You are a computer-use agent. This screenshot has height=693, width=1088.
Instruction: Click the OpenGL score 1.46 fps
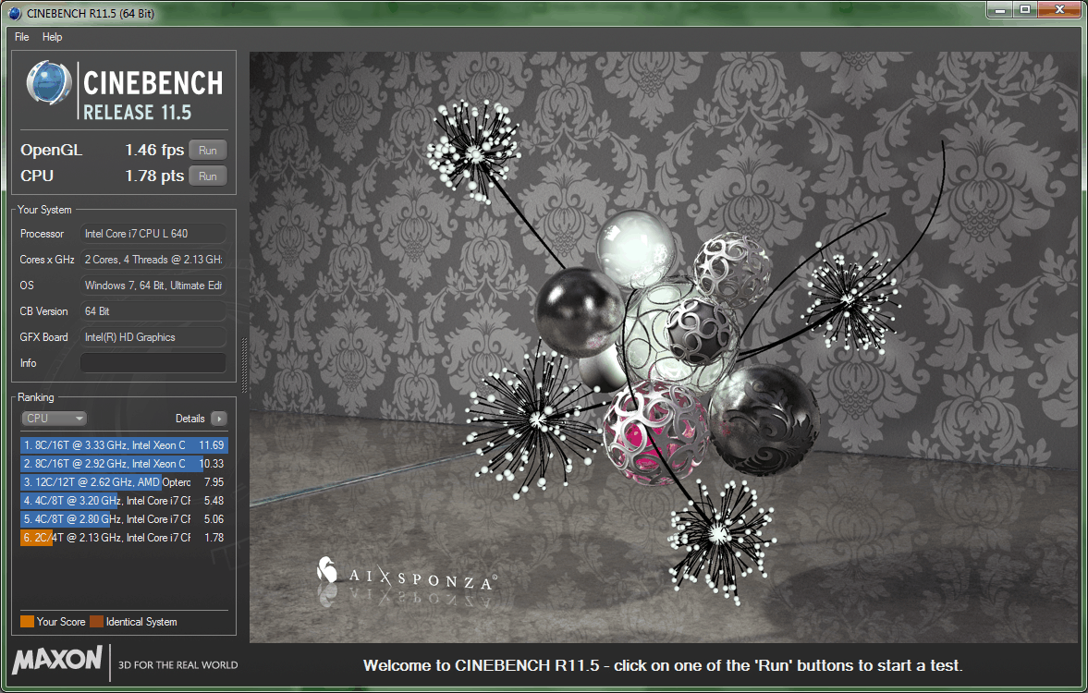click(x=154, y=150)
